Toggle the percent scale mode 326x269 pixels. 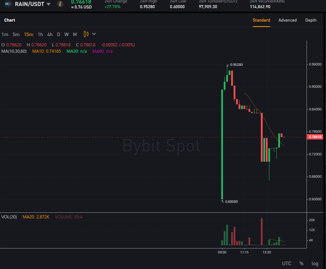point(302,263)
